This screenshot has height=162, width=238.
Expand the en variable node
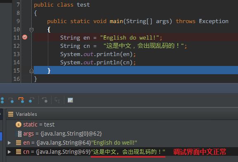[x=9, y=143]
